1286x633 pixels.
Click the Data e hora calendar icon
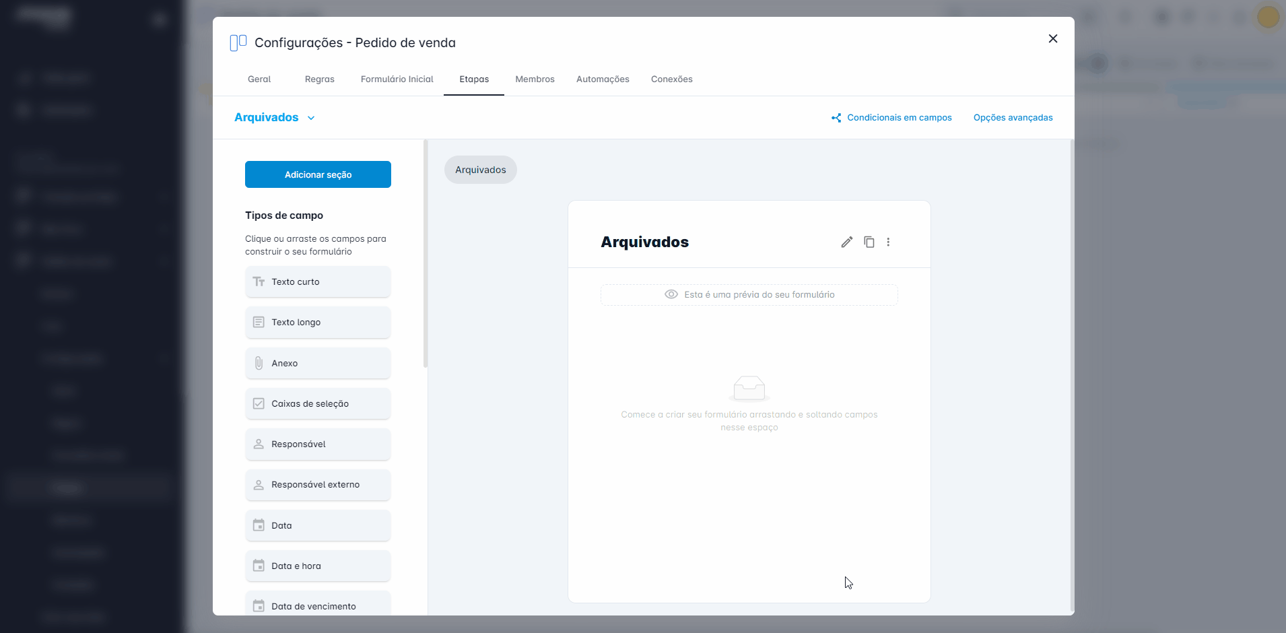[259, 566]
